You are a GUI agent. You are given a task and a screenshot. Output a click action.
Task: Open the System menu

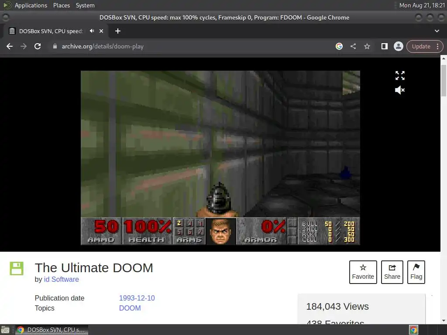tap(85, 5)
